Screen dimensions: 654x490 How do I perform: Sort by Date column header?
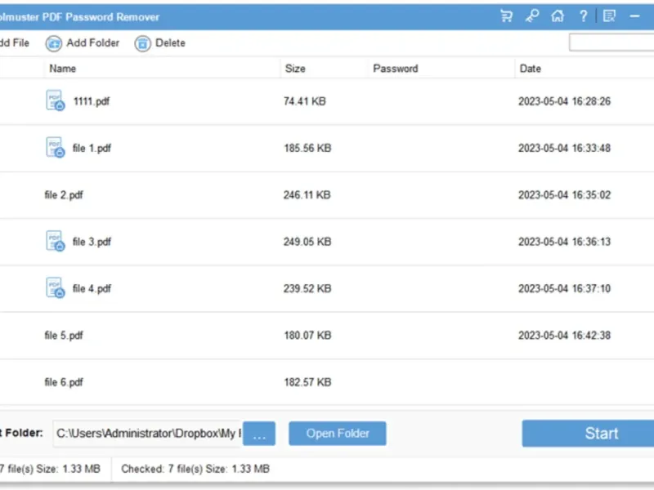(x=530, y=69)
